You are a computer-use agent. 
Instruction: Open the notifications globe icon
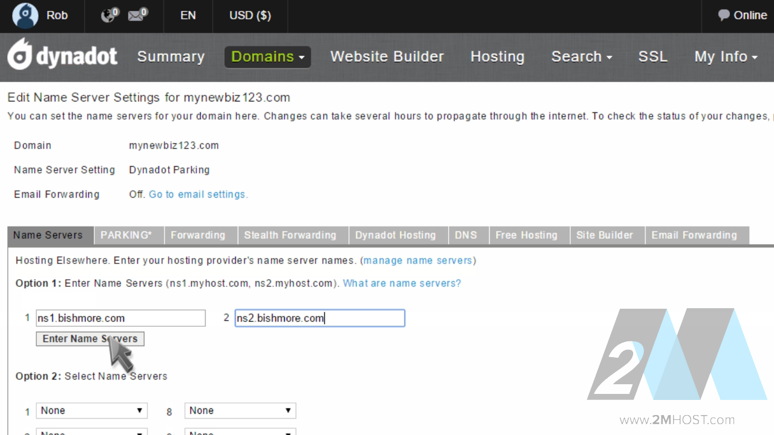click(109, 15)
